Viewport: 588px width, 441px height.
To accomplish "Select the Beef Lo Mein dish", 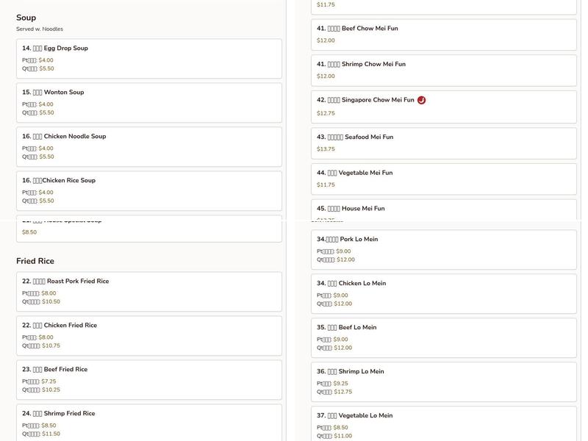I will click(443, 337).
